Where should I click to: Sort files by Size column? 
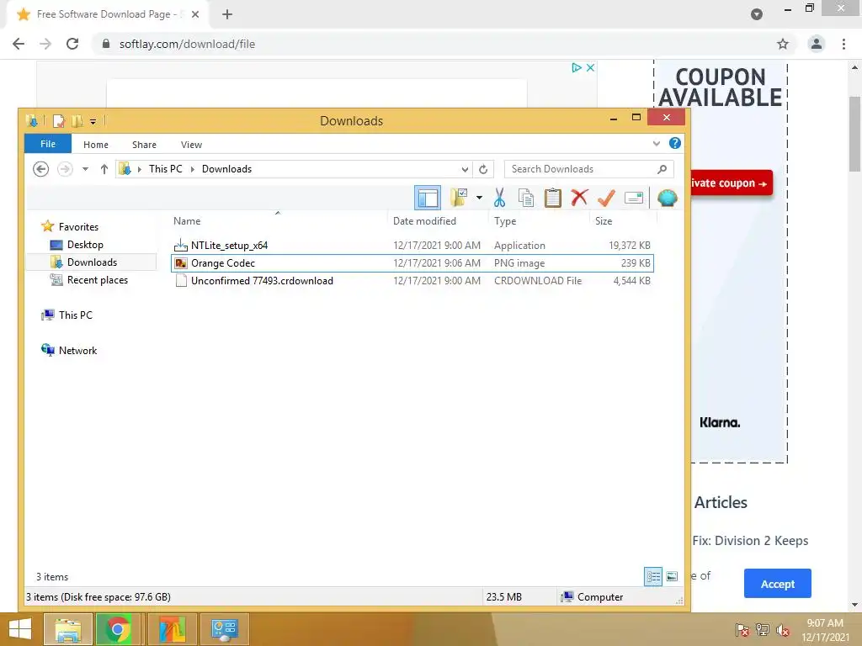coord(603,221)
